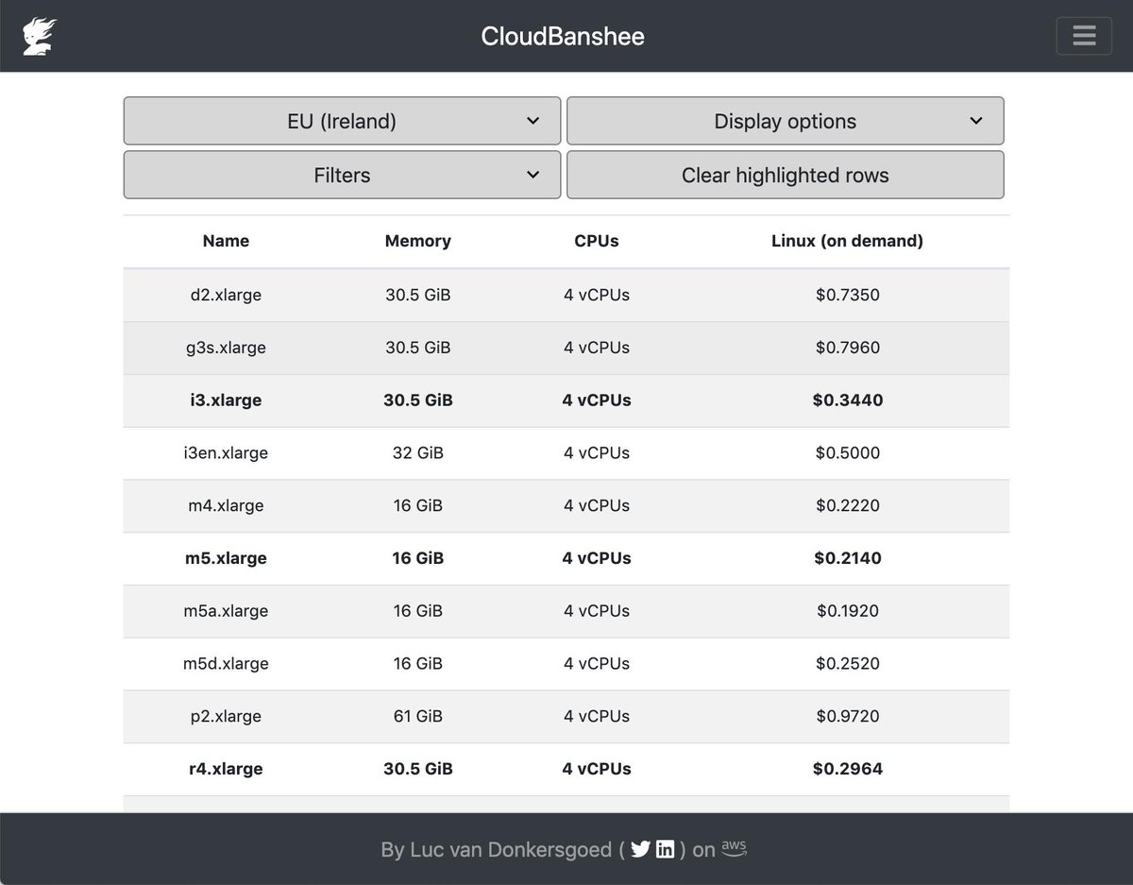Select the p2.xlarge row name
The height and width of the screenshot is (885, 1133).
click(226, 716)
